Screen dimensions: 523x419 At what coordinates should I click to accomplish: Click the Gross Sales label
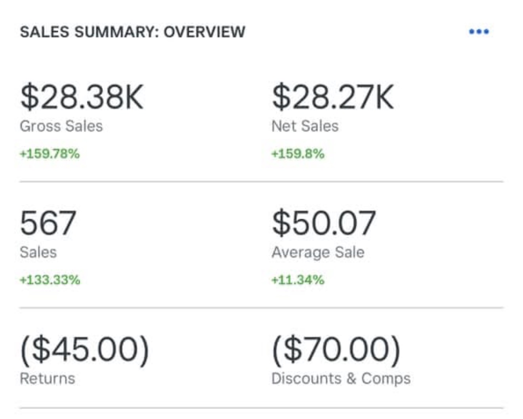[61, 126]
